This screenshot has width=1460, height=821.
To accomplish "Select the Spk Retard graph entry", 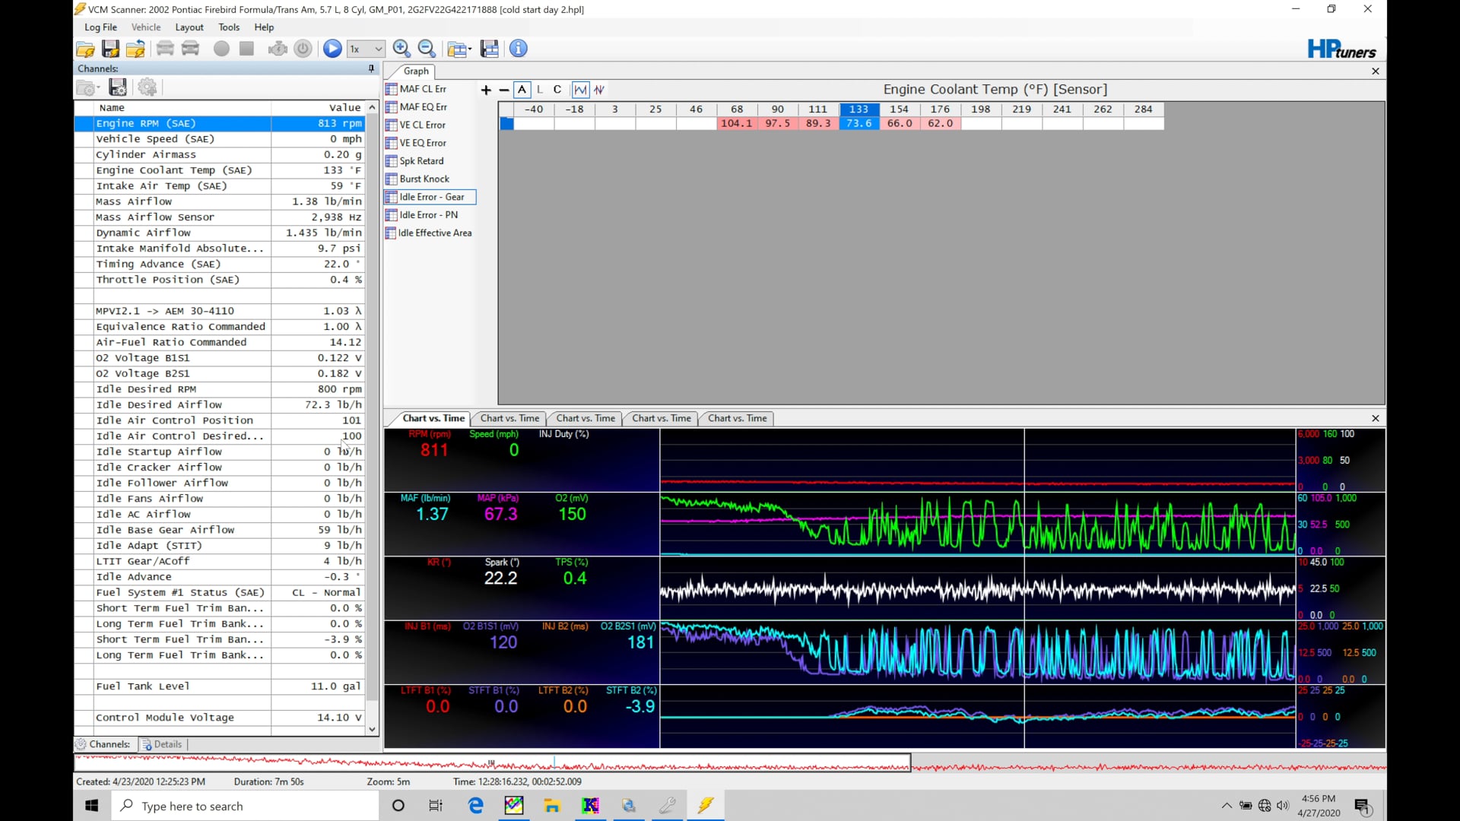I will 423,160.
